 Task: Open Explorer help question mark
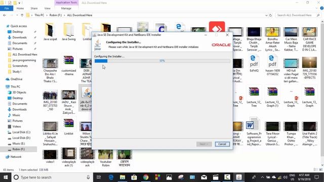pyautogui.click(x=322, y=8)
